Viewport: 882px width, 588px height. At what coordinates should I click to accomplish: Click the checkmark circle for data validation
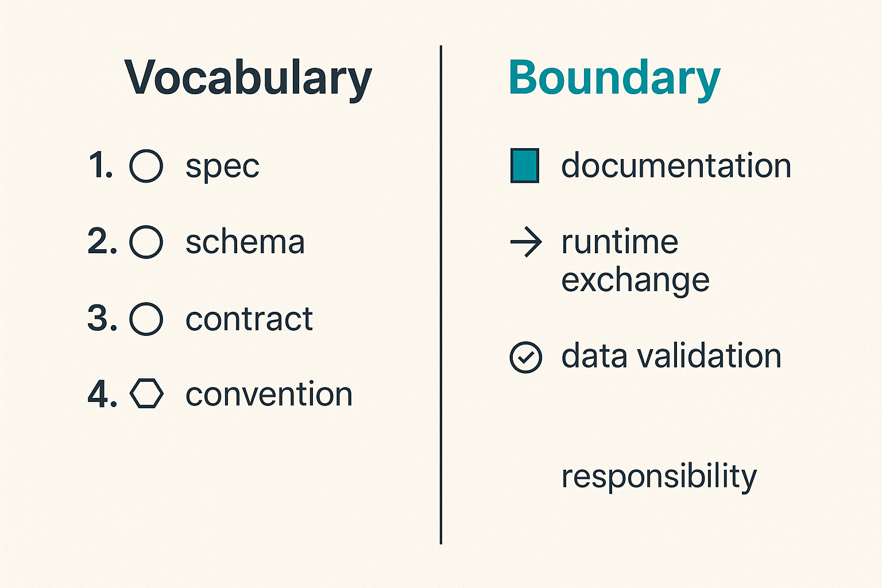[526, 357]
